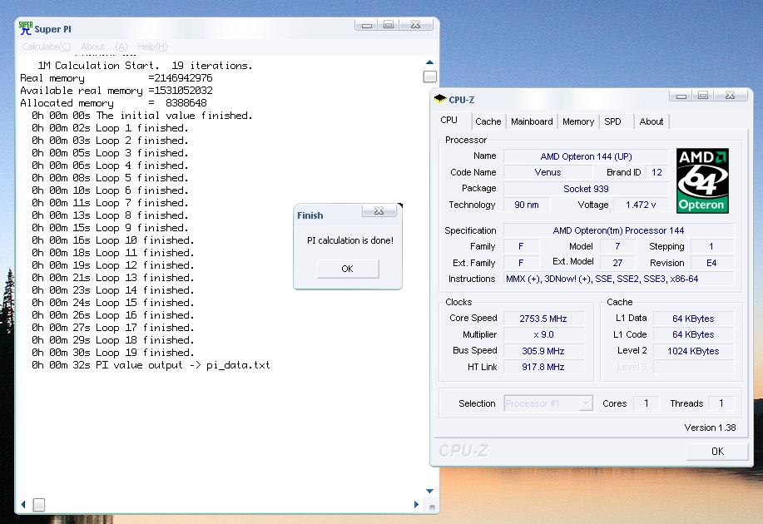Click the OK button in CPU-Z window
The height and width of the screenshot is (524, 763).
pyautogui.click(x=717, y=451)
